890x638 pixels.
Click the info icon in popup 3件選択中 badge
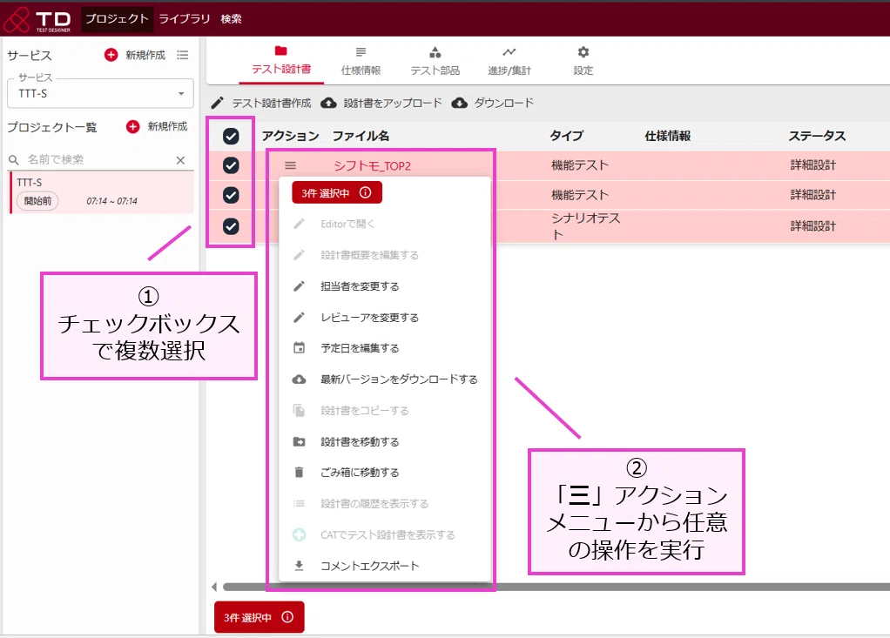point(366,193)
